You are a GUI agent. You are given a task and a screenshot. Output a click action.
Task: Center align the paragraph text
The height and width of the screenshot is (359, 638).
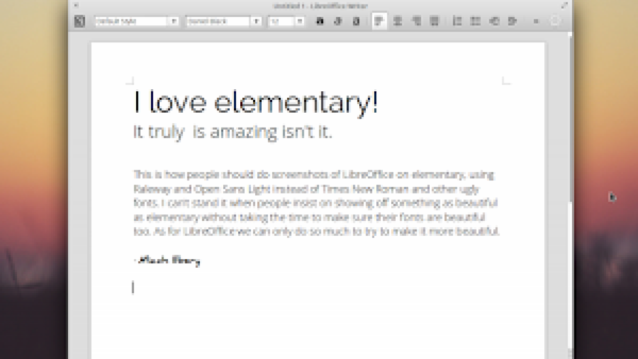click(x=398, y=21)
